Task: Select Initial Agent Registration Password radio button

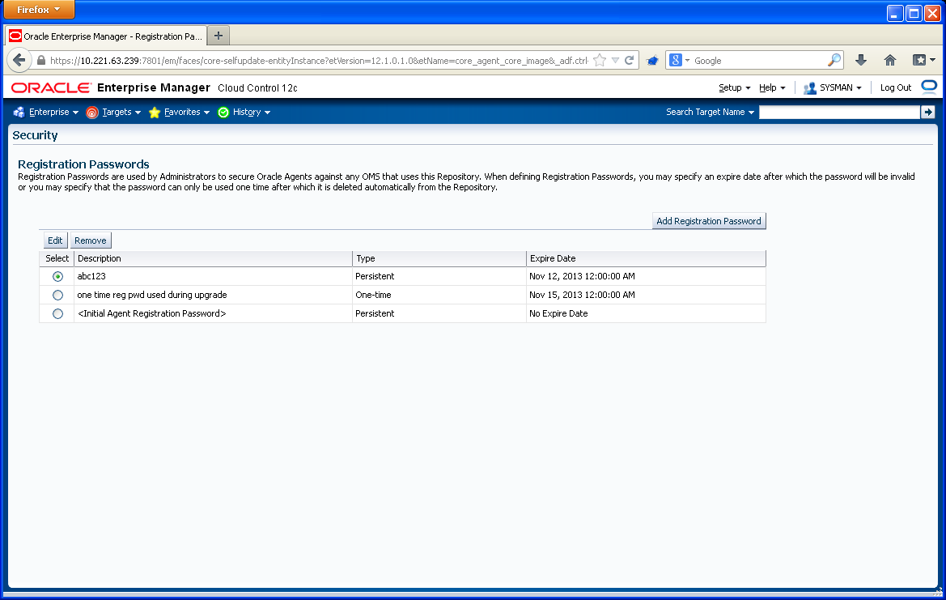Action: [58, 314]
